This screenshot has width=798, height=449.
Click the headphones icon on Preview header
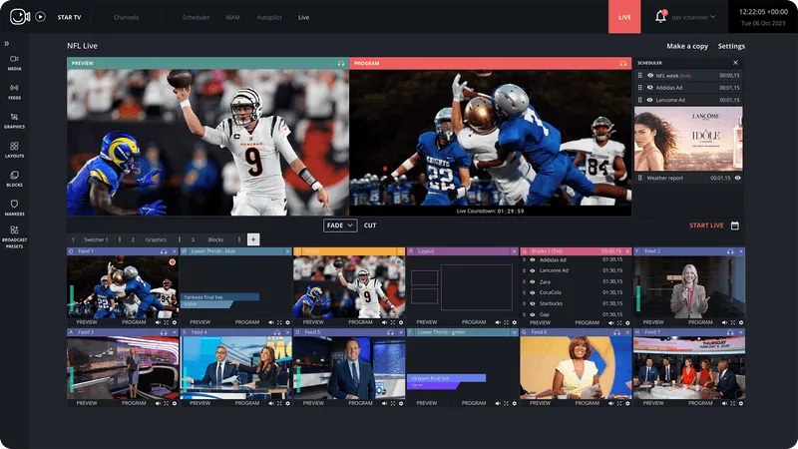pos(341,63)
